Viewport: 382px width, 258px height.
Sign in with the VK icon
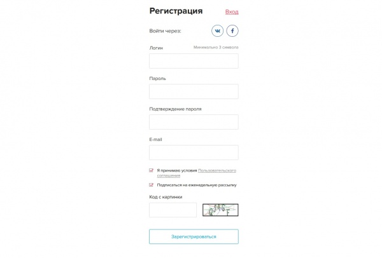[218, 31]
